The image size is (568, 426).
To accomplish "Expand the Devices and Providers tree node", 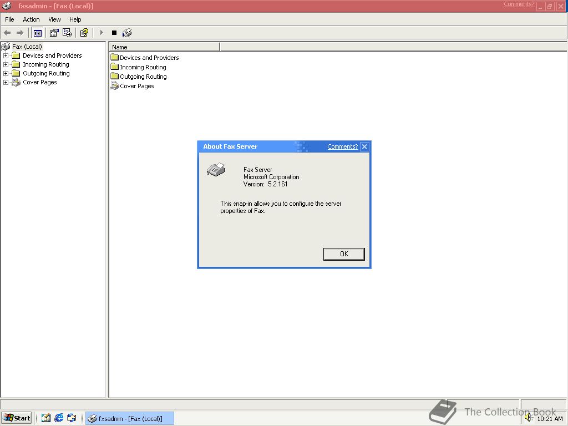I will (x=6, y=56).
